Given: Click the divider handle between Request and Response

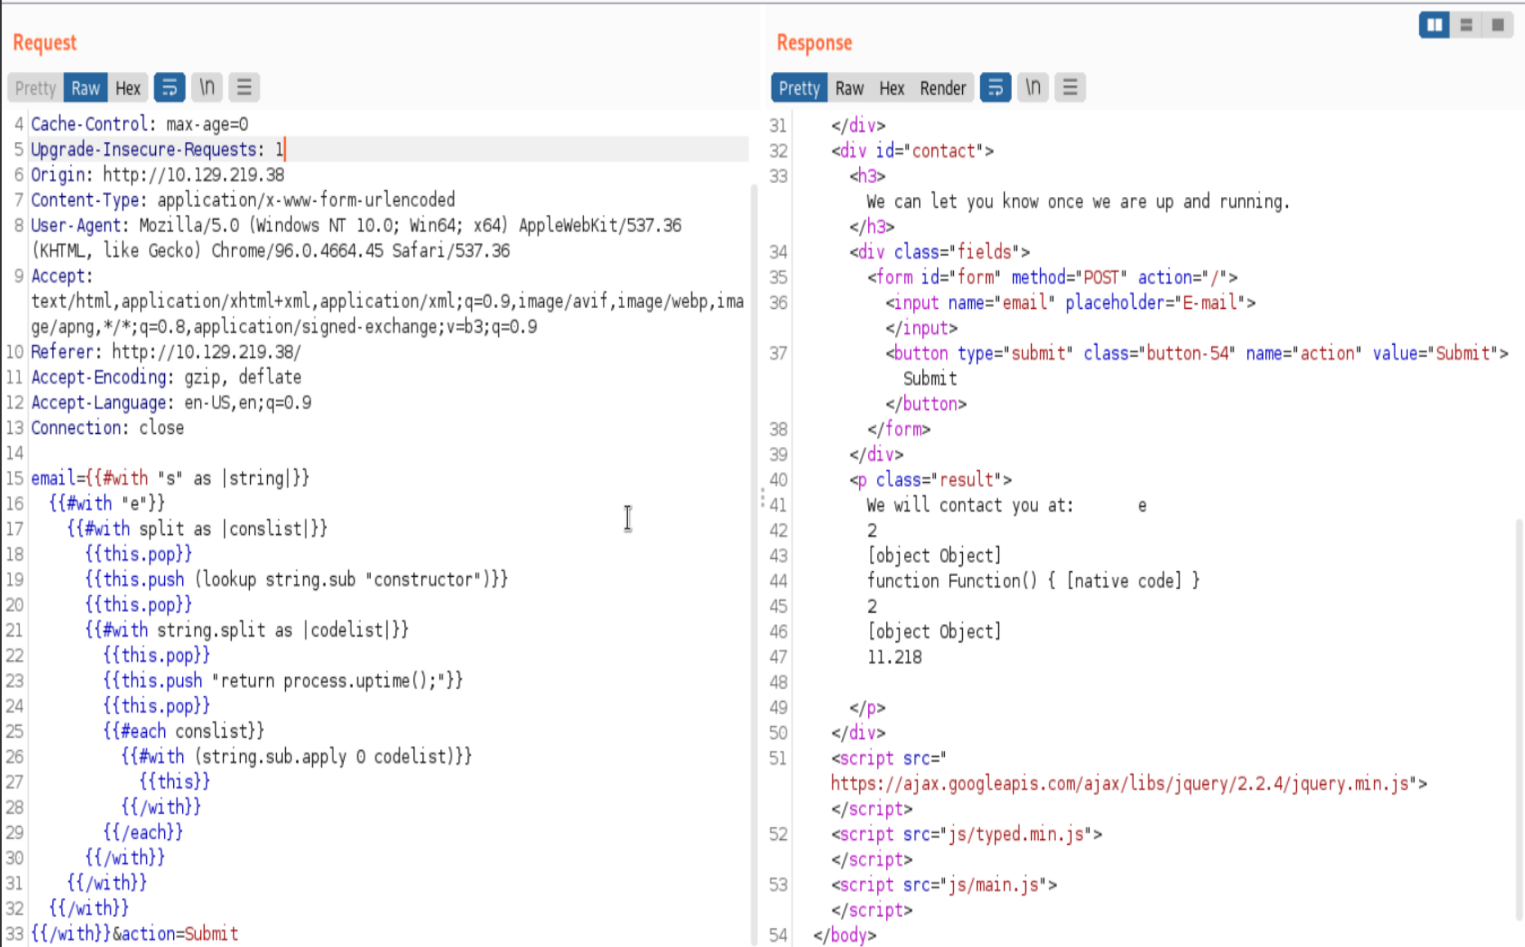Looking at the screenshot, I should [762, 498].
